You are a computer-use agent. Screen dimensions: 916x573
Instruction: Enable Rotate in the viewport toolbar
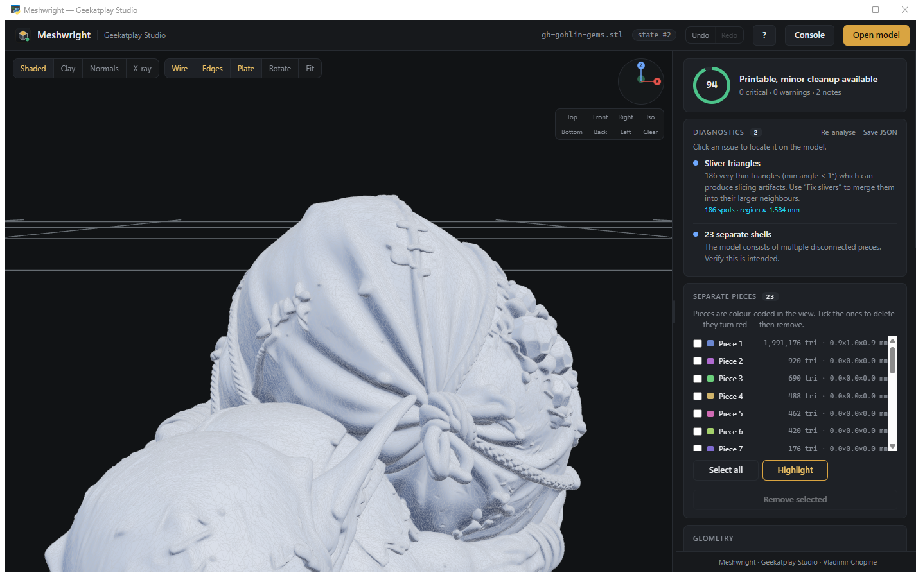click(x=280, y=69)
